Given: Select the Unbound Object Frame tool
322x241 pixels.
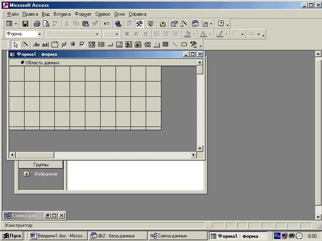Looking at the screenshot, I should (129, 45).
